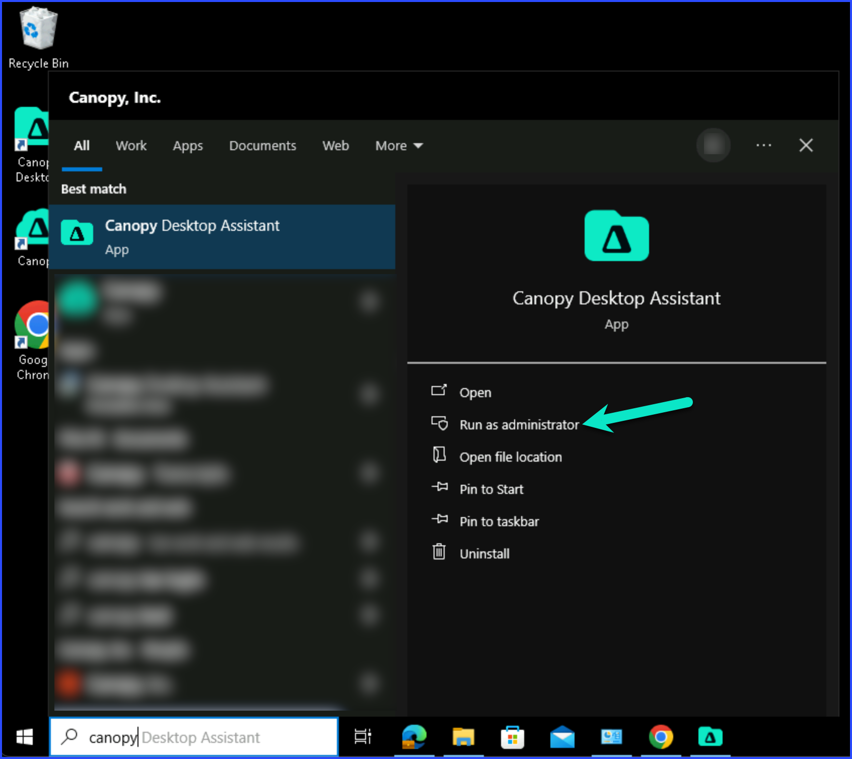
Task: Choose Run as administrator
Action: click(519, 425)
